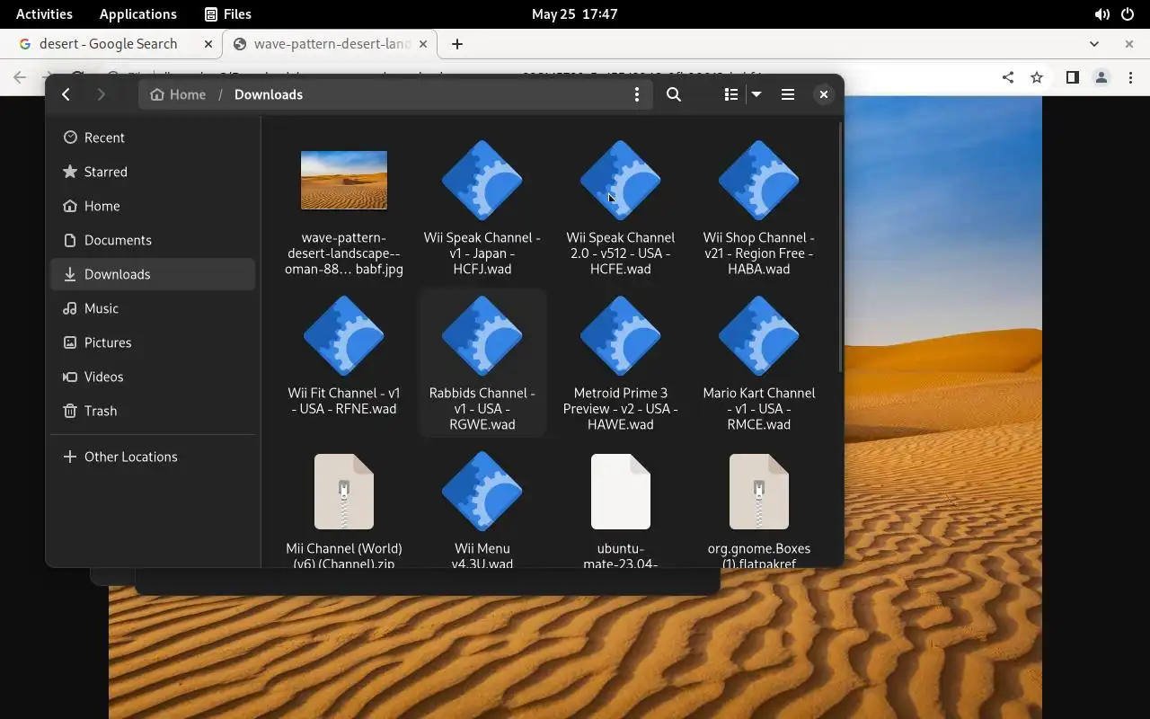This screenshot has height=719, width=1150.
Task: Switch Files to list view
Action: click(x=731, y=94)
